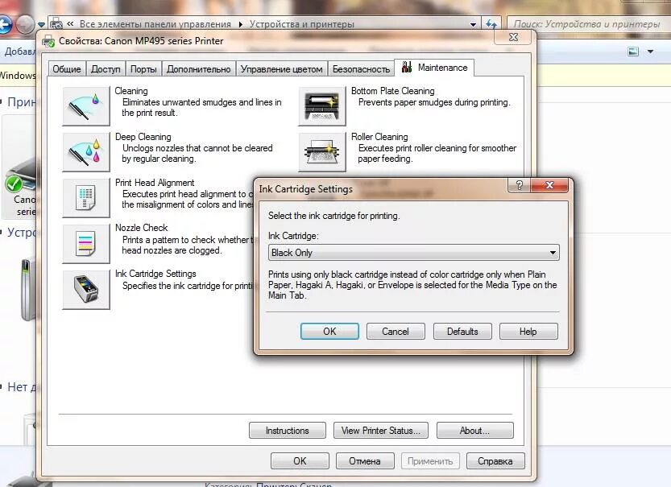Click the About button
This screenshot has height=487, width=671.
pyautogui.click(x=474, y=431)
